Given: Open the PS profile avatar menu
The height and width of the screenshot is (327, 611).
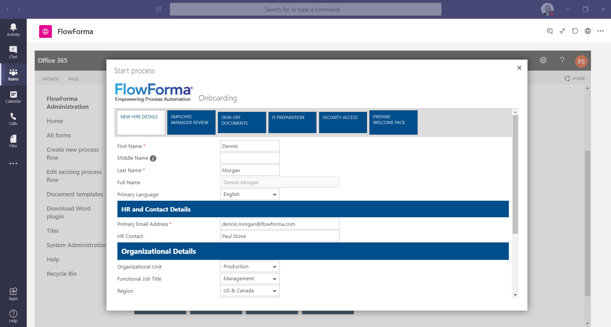Looking at the screenshot, I should pos(581,61).
